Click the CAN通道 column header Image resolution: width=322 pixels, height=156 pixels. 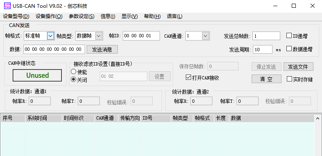pos(106,118)
